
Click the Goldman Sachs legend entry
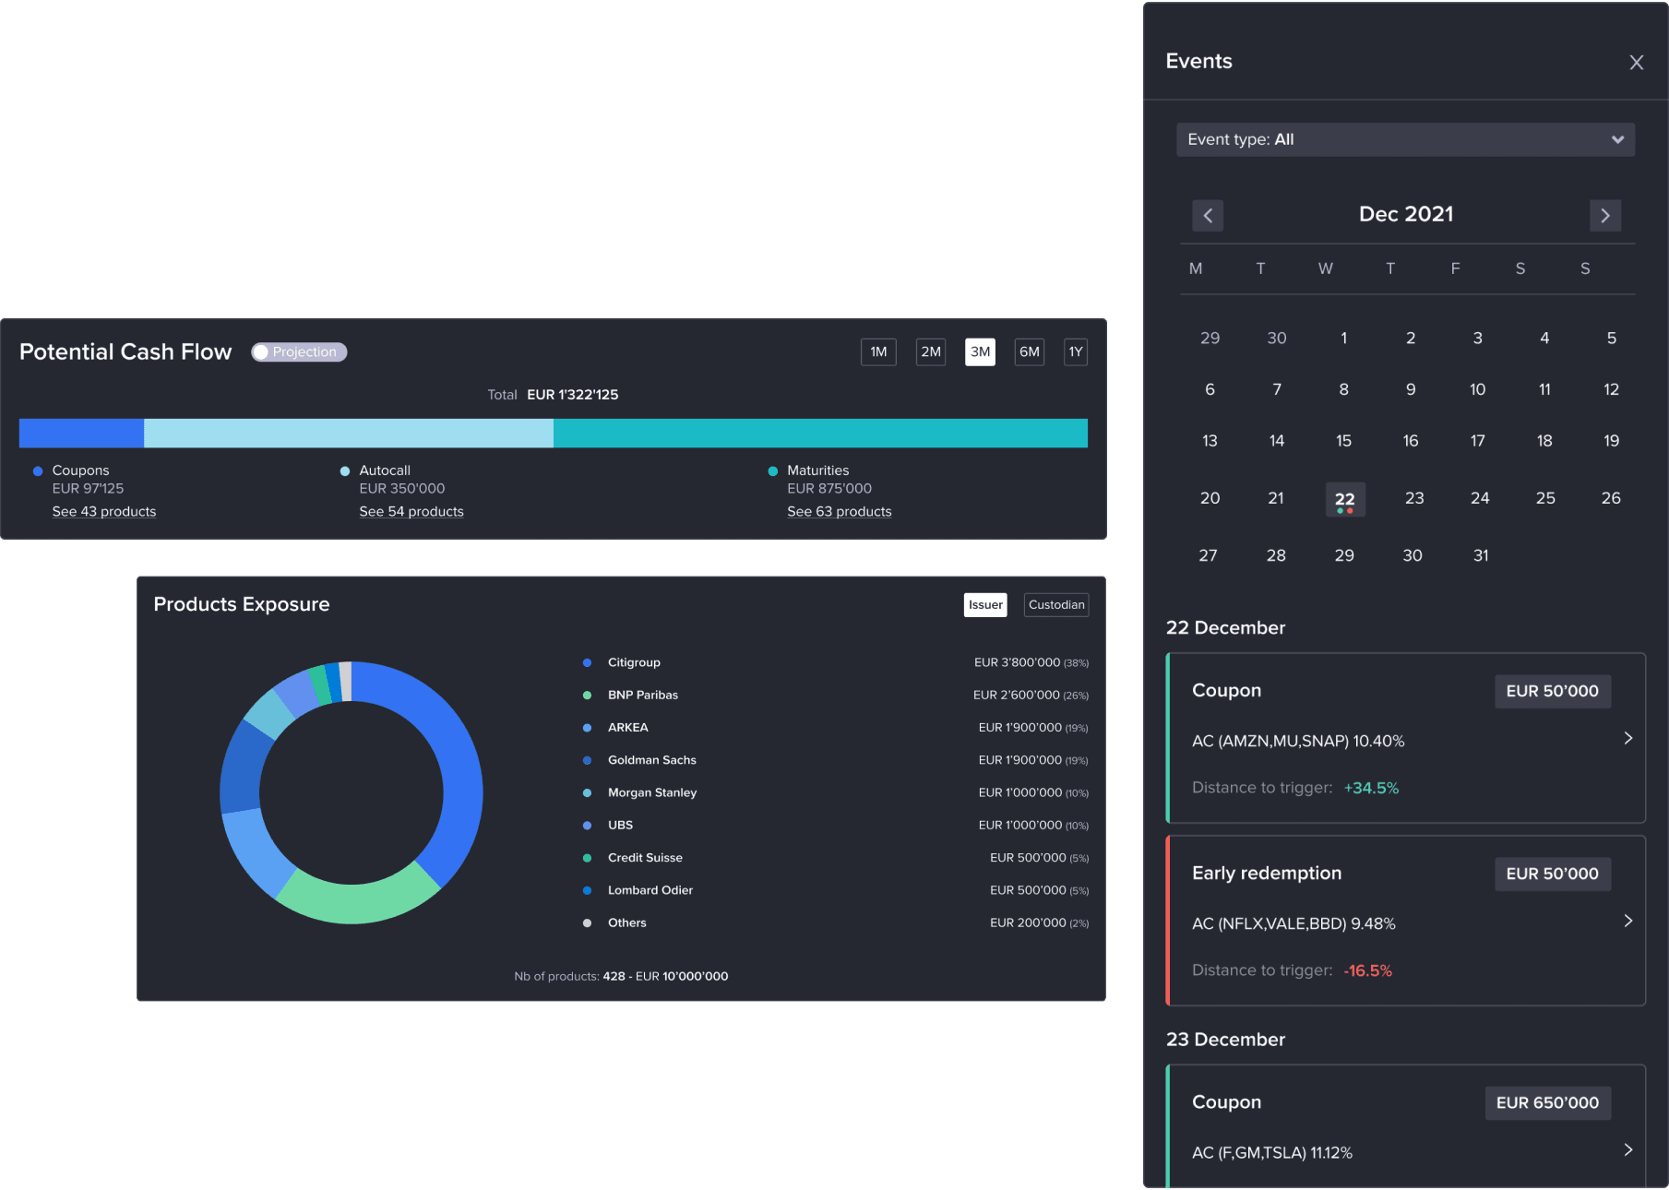(652, 760)
